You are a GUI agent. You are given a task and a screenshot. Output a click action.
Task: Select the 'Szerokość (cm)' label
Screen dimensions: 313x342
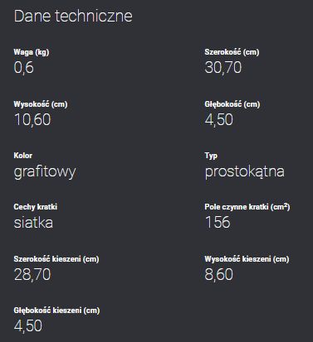232,52
